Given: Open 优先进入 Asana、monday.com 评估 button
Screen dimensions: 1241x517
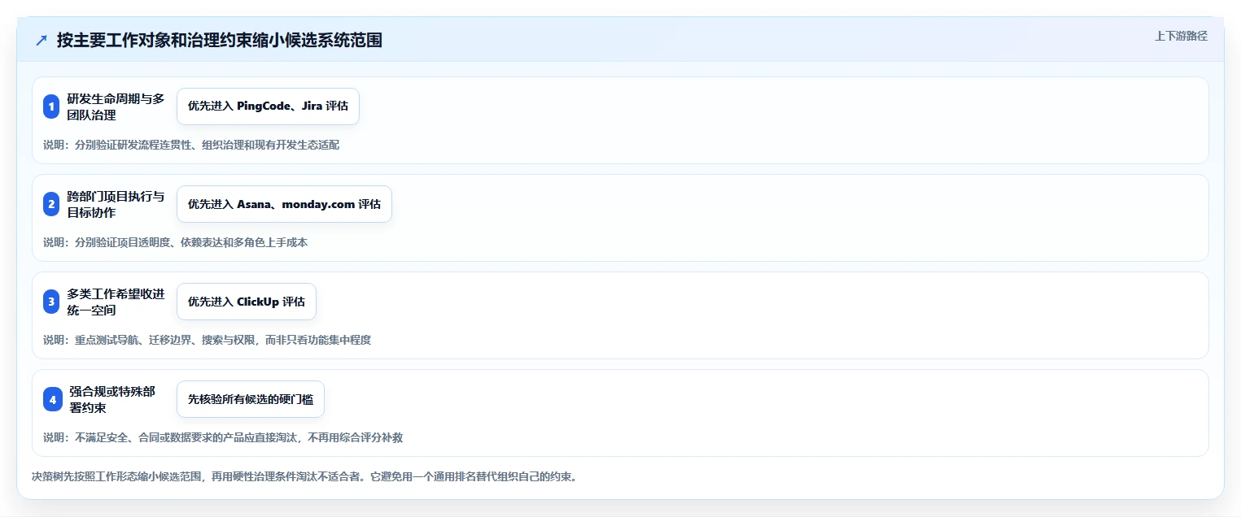Looking at the screenshot, I should point(284,204).
